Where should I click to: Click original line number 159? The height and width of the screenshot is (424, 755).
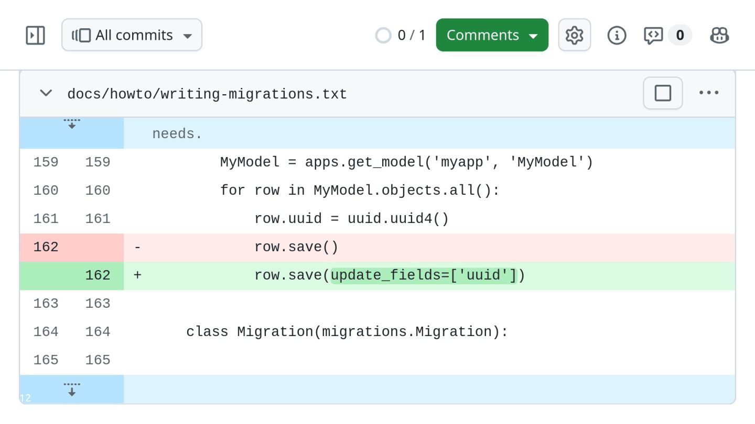point(46,162)
